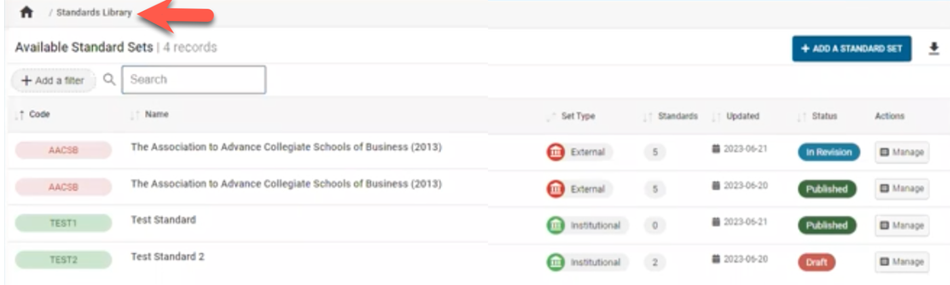Manage the Test Standard 2 set
The width and height of the screenshot is (950, 285).
coord(901,262)
